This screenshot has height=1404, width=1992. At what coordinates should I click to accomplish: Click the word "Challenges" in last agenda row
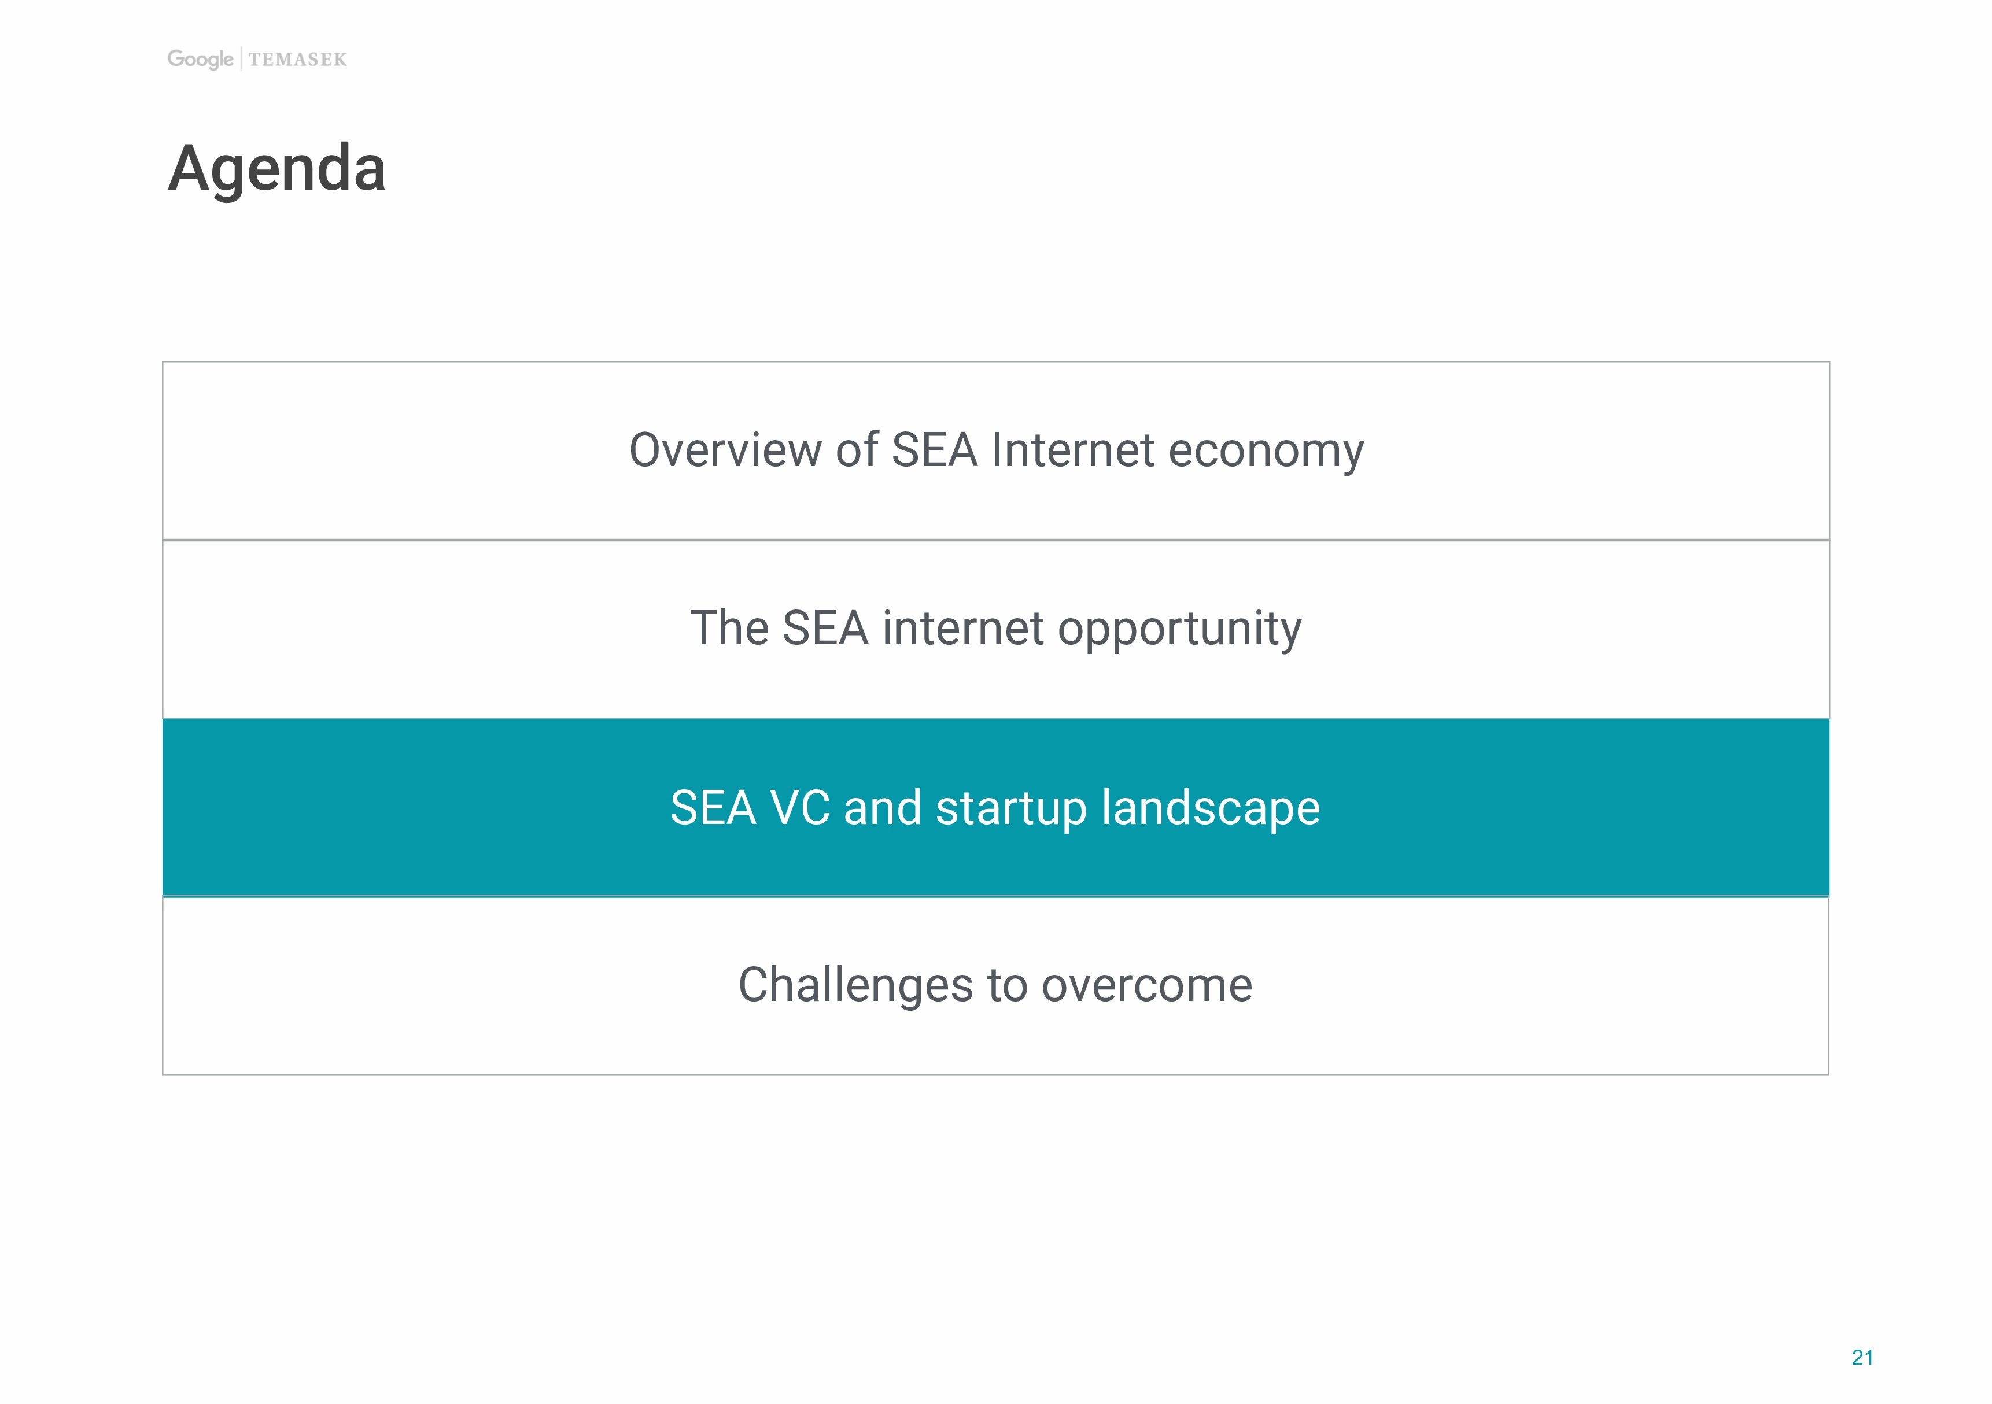855,986
